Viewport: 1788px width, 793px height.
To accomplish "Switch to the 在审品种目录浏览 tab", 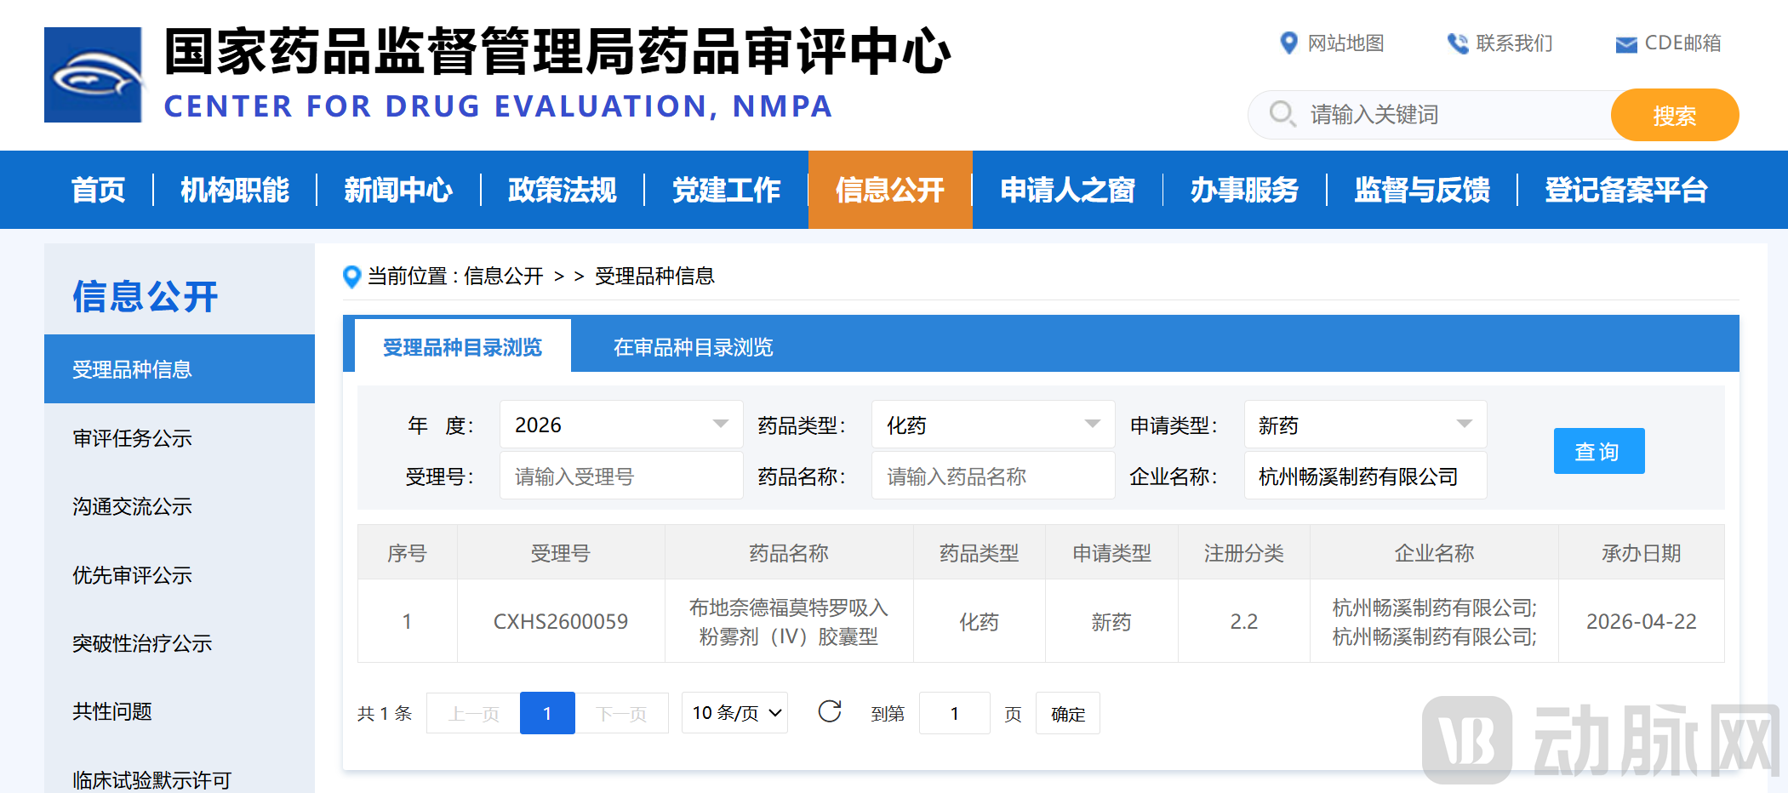I will pyautogui.click(x=693, y=347).
